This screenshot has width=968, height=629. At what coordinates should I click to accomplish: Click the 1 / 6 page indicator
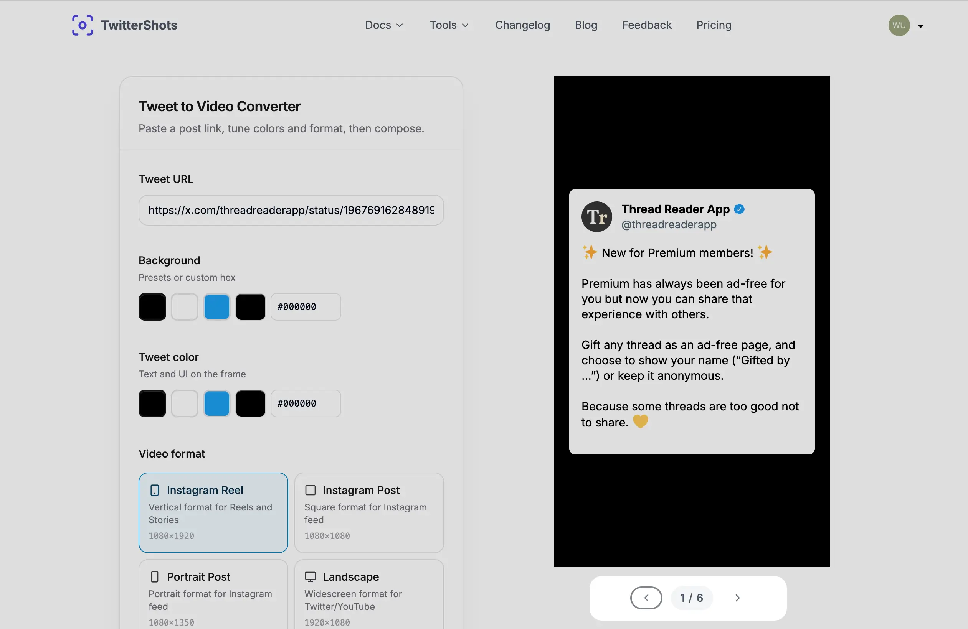(691, 598)
